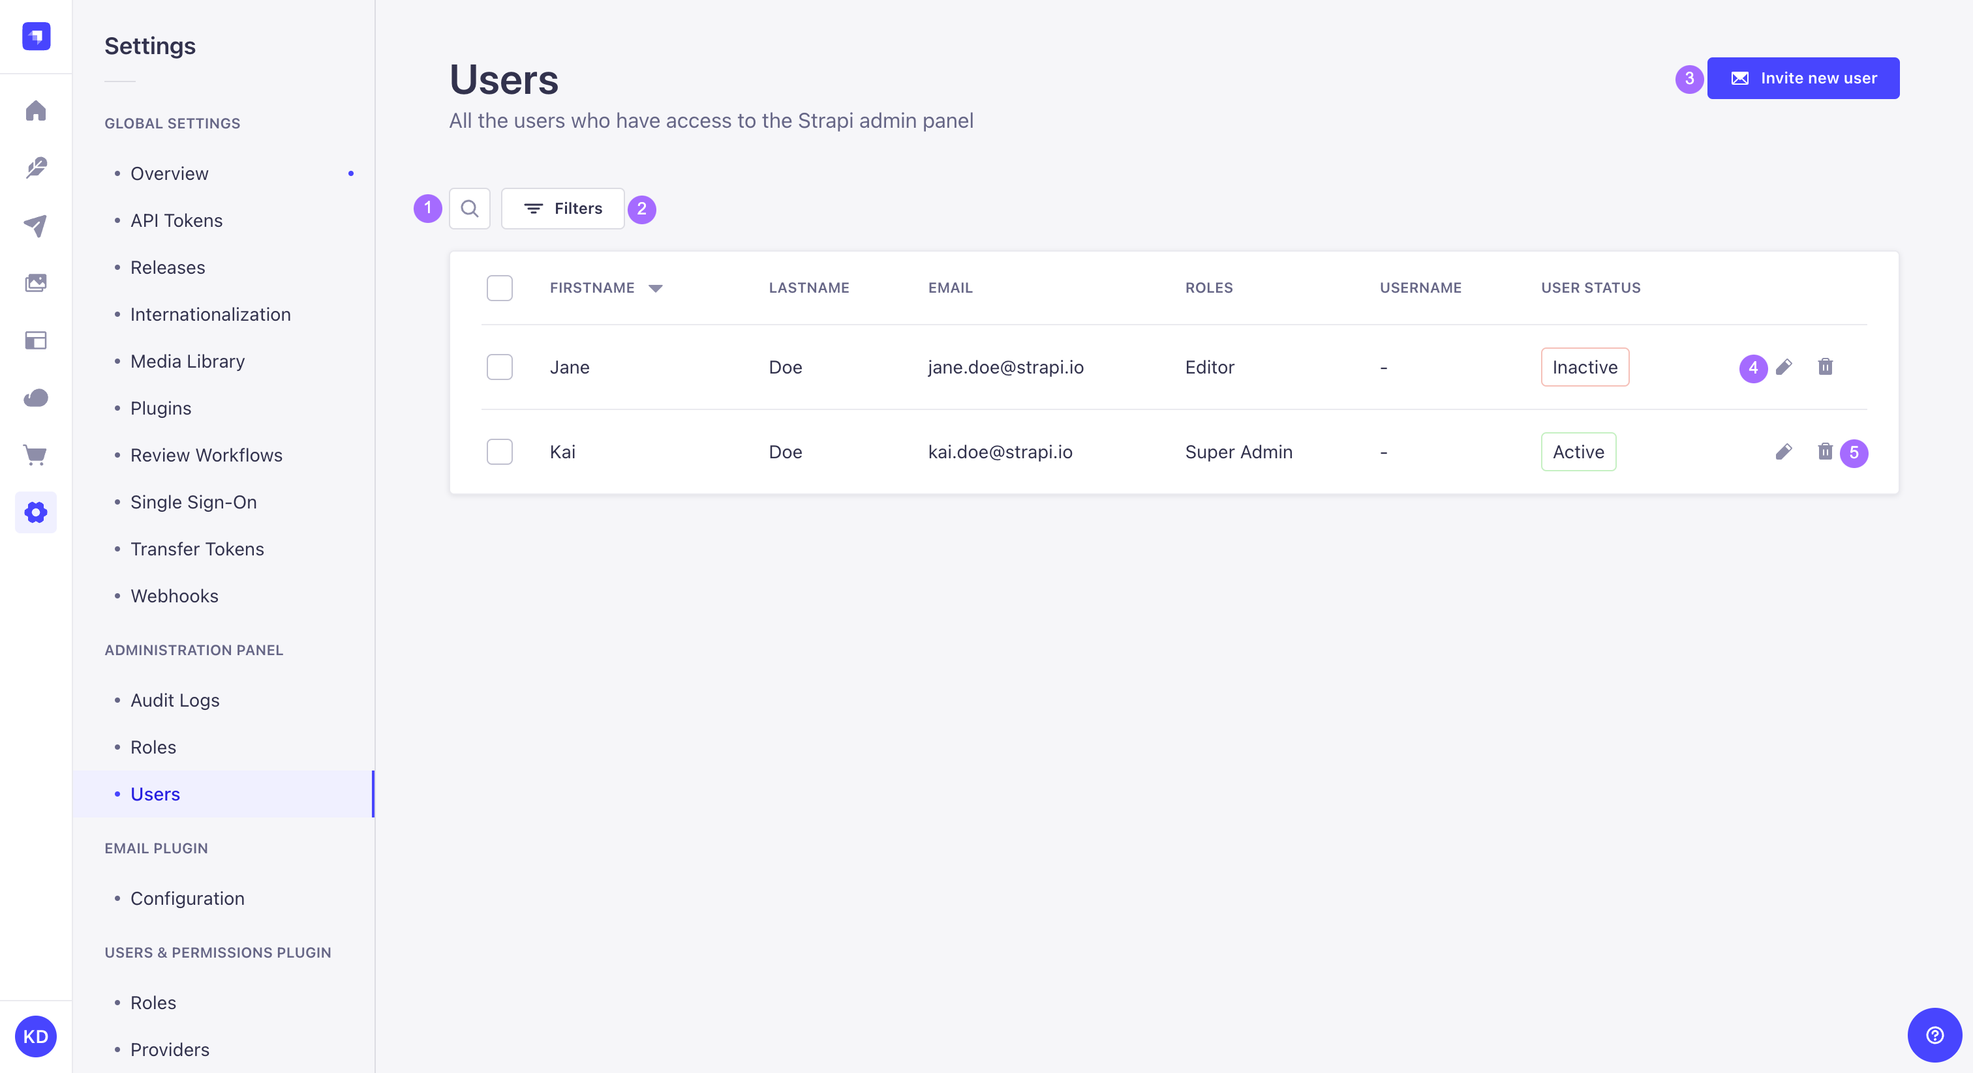This screenshot has height=1073, width=1973.
Task: Click the edit pencil icon for Kai Doe
Action: (1784, 452)
